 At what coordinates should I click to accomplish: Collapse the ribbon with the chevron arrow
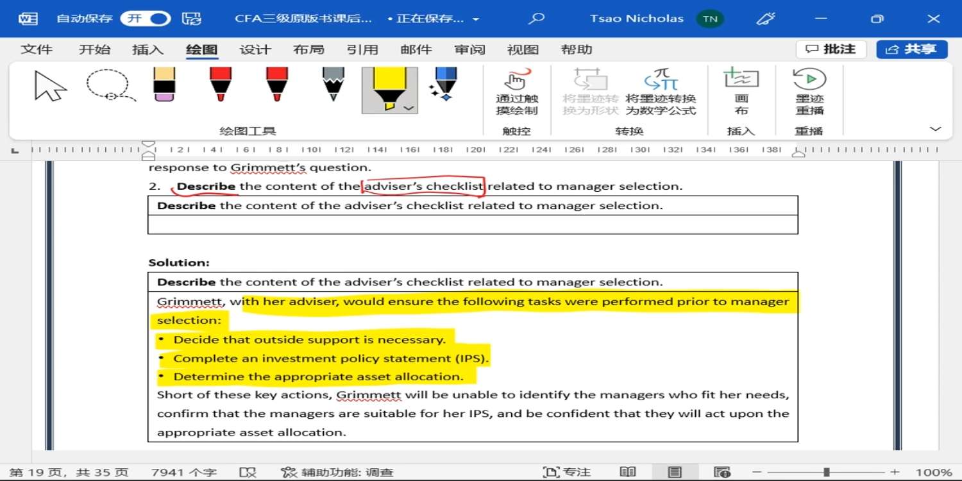(x=935, y=129)
